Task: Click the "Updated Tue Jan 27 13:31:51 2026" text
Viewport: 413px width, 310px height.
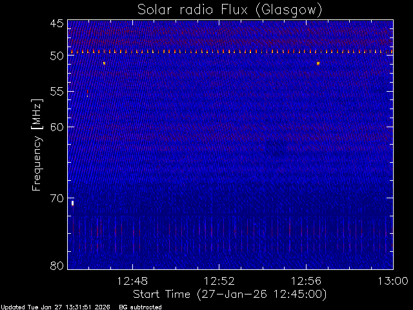Action: pyautogui.click(x=55, y=307)
